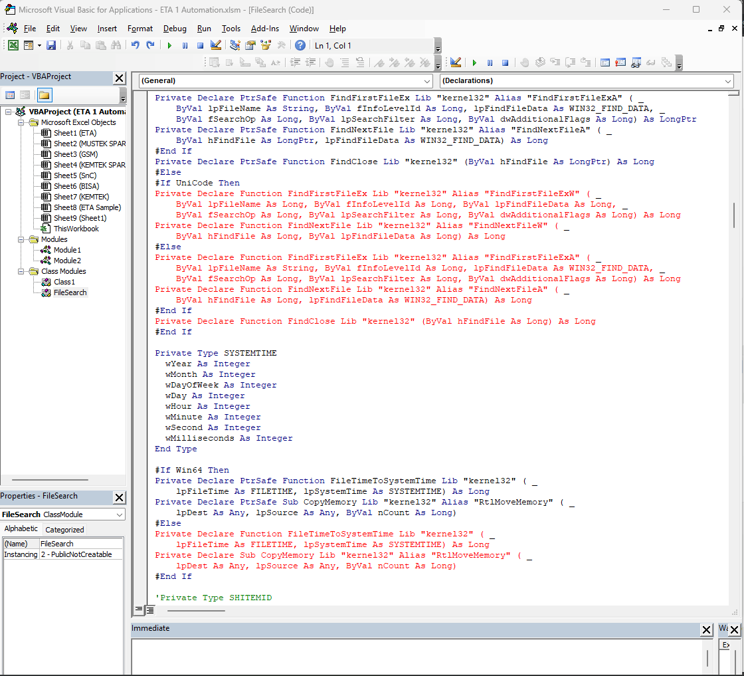
Task: Open the (General) object dropdown
Action: click(426, 81)
